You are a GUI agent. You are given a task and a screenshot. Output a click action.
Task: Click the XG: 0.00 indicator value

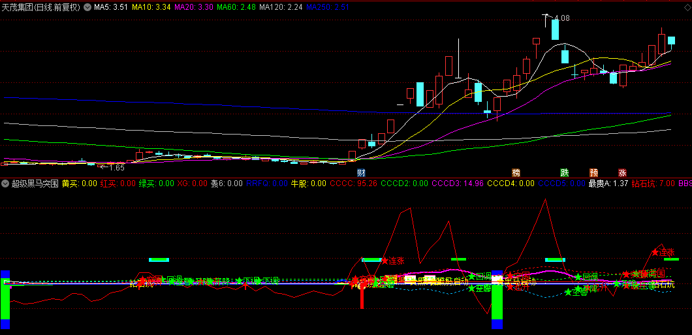193,183
